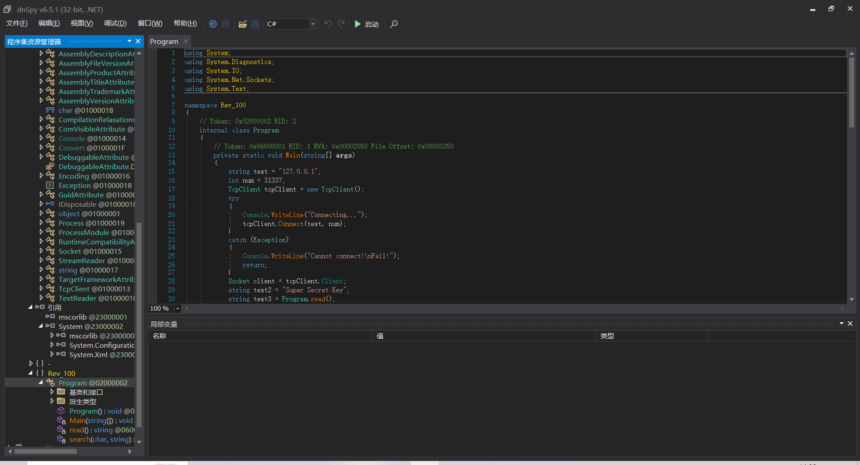Select the Main(string[]) method in tree
Screen dimensions: 860x465
(x=101, y=420)
